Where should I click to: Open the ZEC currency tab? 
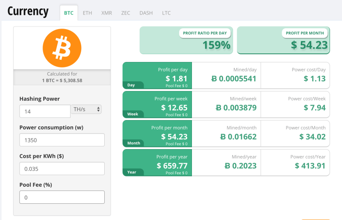coord(126,13)
